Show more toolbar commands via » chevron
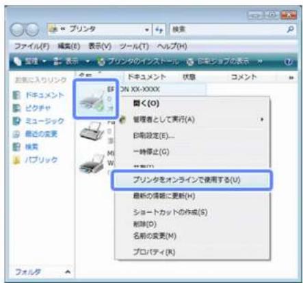This screenshot has width=303, height=283. click(x=260, y=62)
